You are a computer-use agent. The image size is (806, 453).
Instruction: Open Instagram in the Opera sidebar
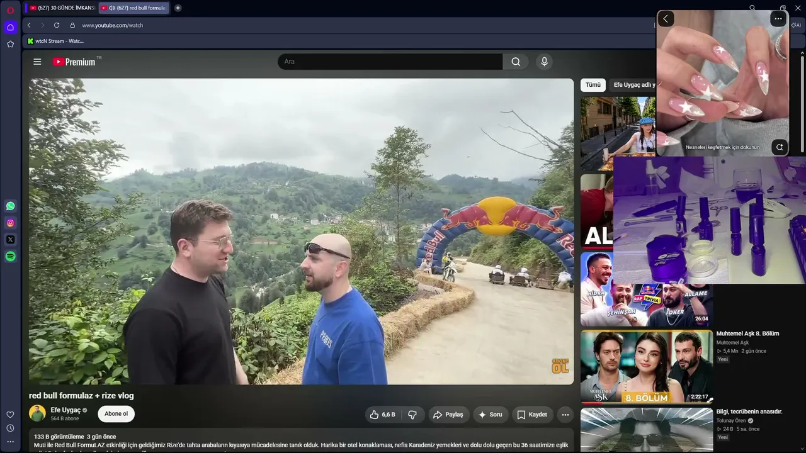click(x=11, y=223)
